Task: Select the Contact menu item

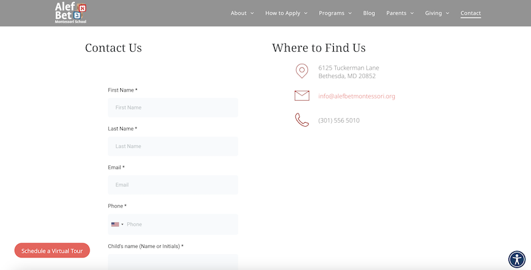Action: click(x=471, y=13)
